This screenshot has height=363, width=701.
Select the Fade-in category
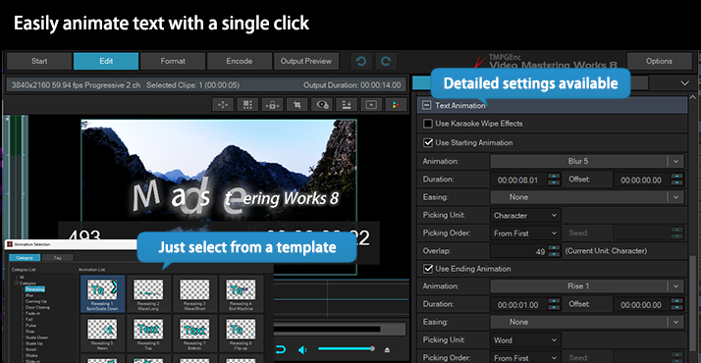pyautogui.click(x=32, y=313)
